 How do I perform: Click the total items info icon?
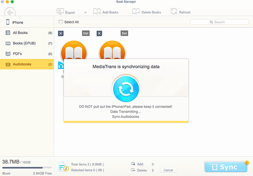pyautogui.click(x=63, y=167)
